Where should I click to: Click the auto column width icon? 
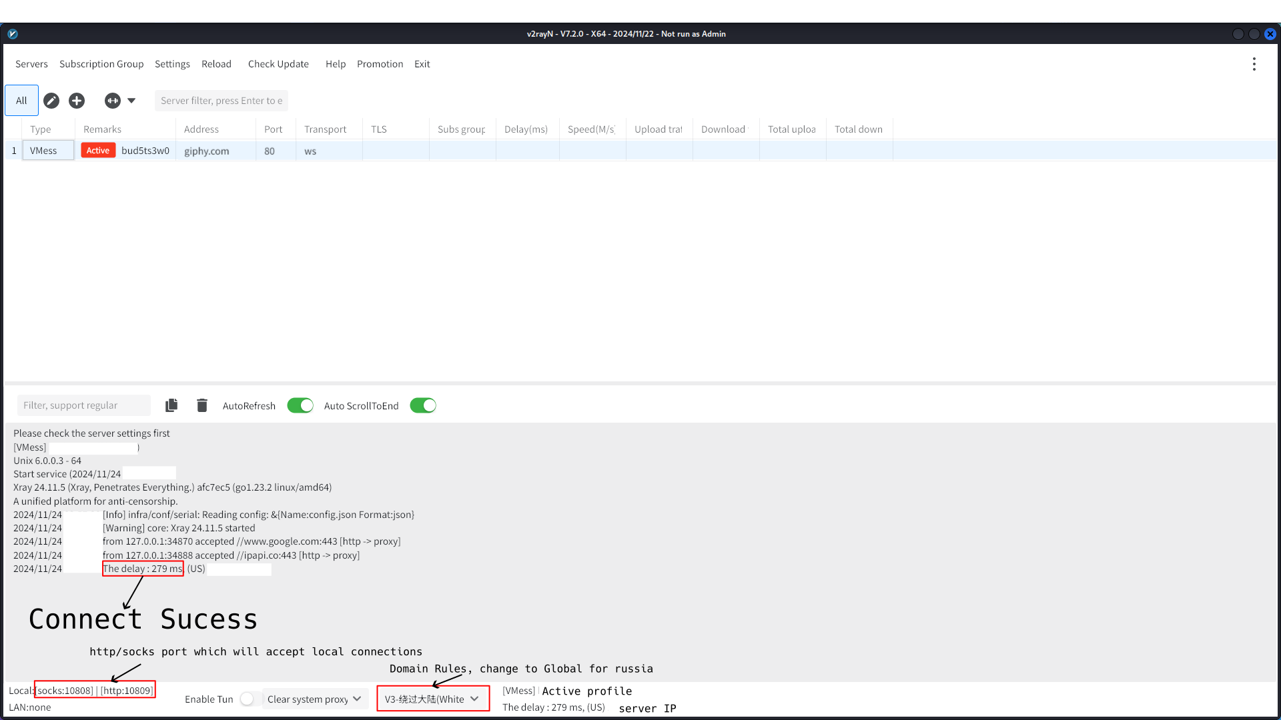(113, 101)
